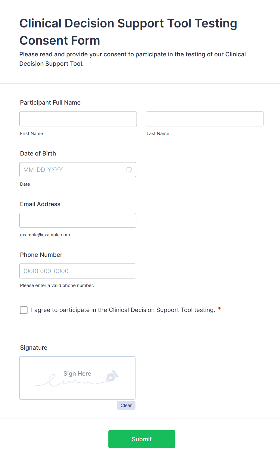
Task: Click the Date of Birth label
Action: (x=38, y=153)
